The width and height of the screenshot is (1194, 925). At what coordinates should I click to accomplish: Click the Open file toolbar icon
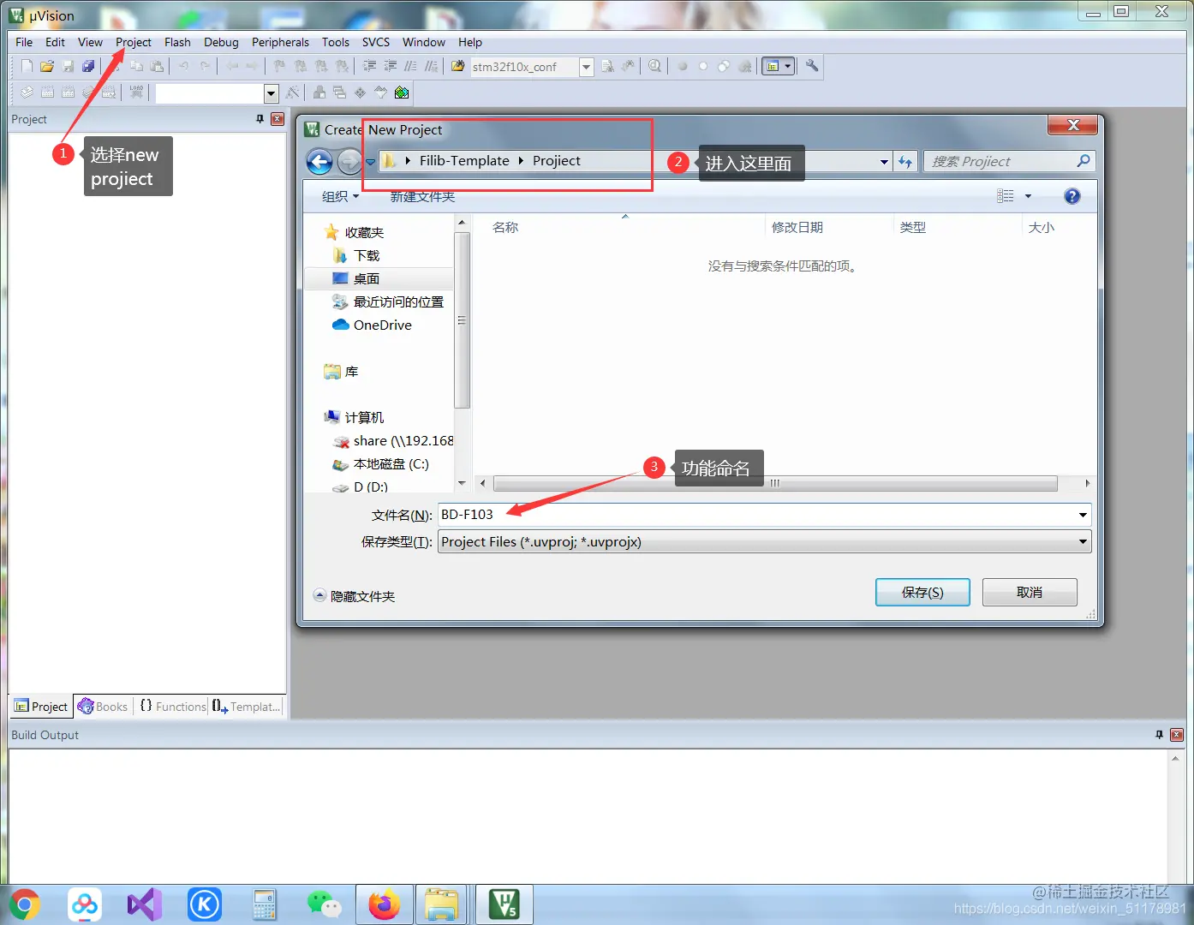[x=47, y=66]
